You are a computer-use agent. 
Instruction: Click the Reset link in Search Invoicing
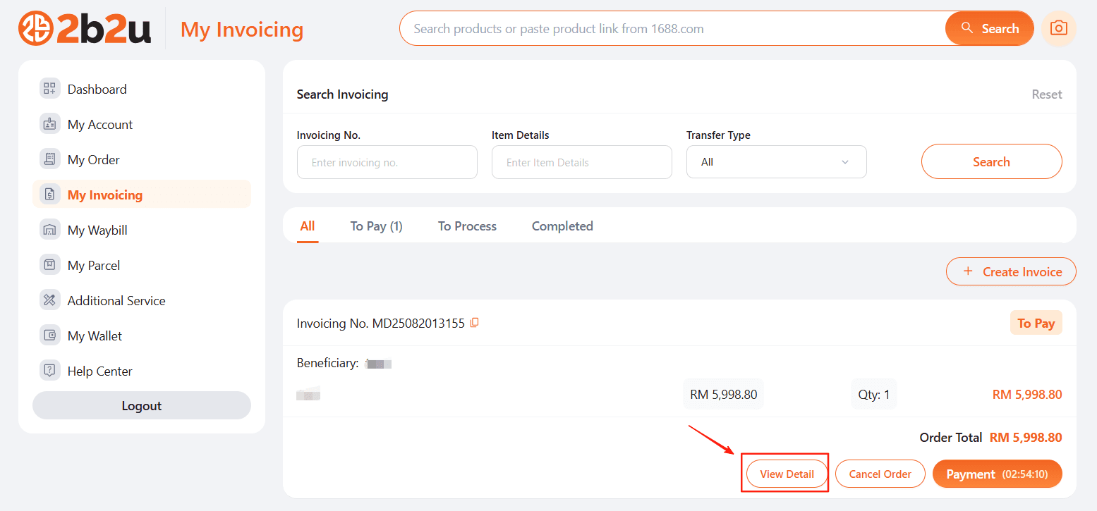[x=1046, y=94]
